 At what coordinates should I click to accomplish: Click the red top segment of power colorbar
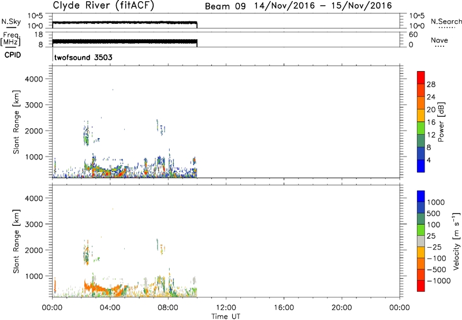click(421, 78)
